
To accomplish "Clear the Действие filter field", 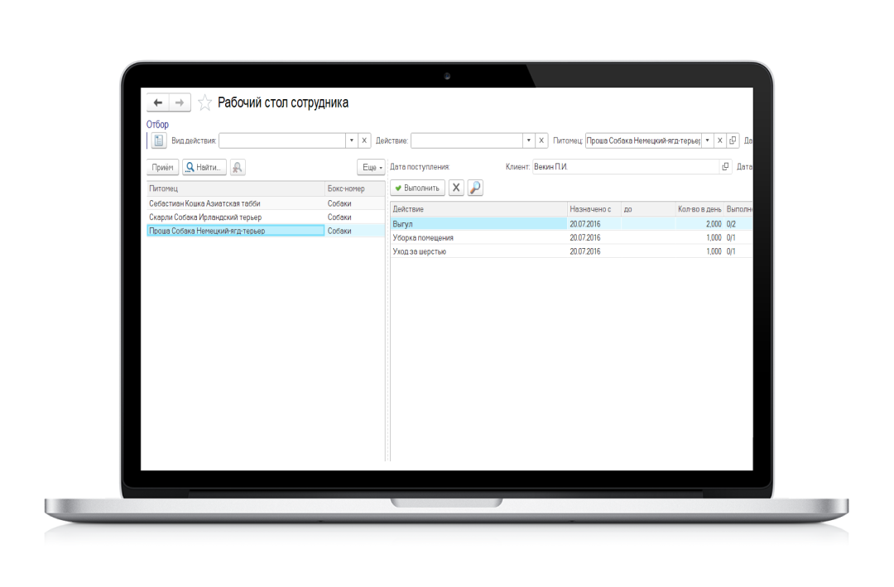I will (541, 141).
